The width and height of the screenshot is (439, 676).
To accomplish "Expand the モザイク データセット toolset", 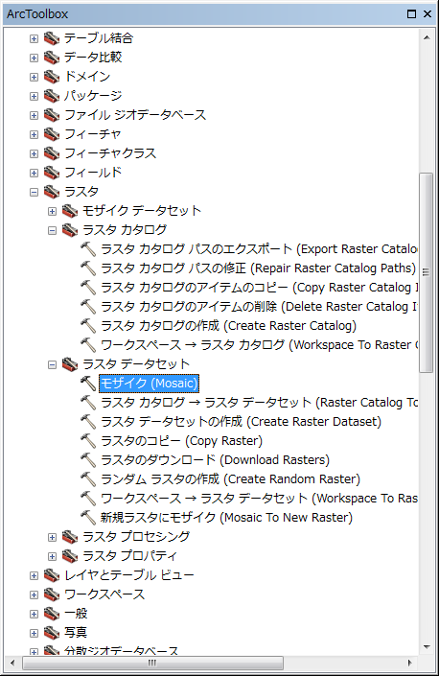I will (x=52, y=211).
